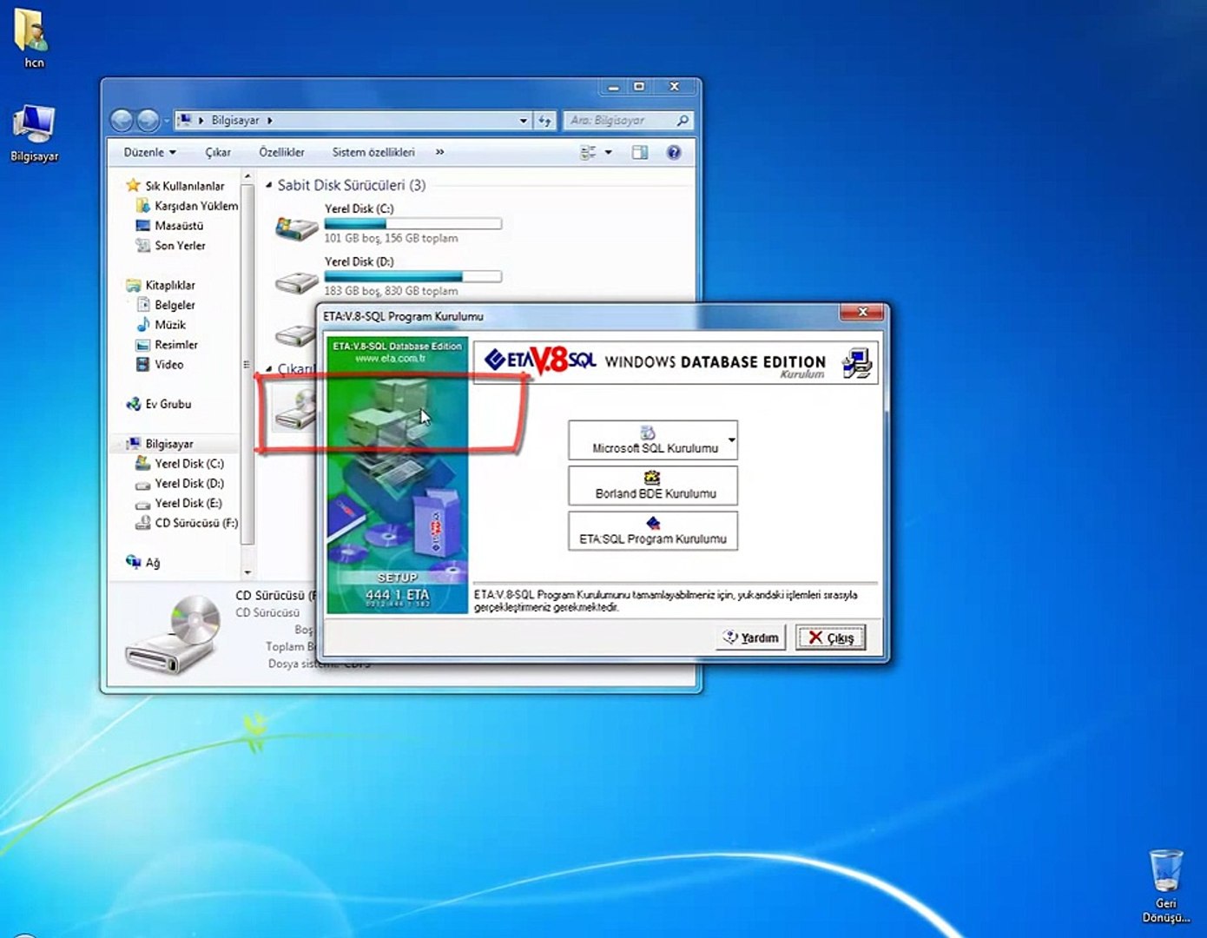Click the Sık Kullanılanlar star icon

point(133,185)
